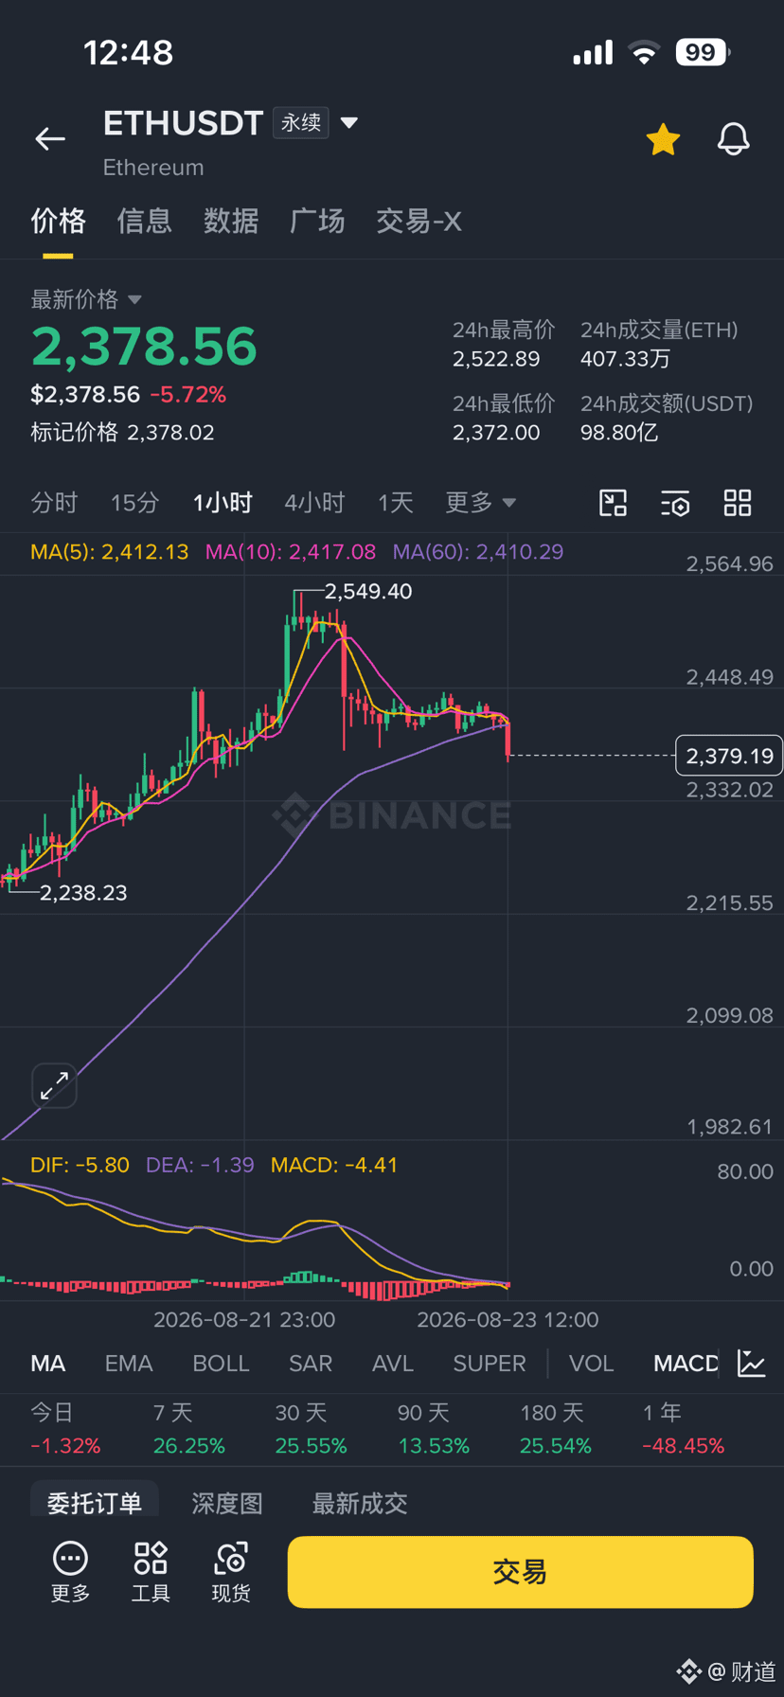784x1697 pixels.
Task: Tap the MA(10) indicator value
Action: click(291, 552)
